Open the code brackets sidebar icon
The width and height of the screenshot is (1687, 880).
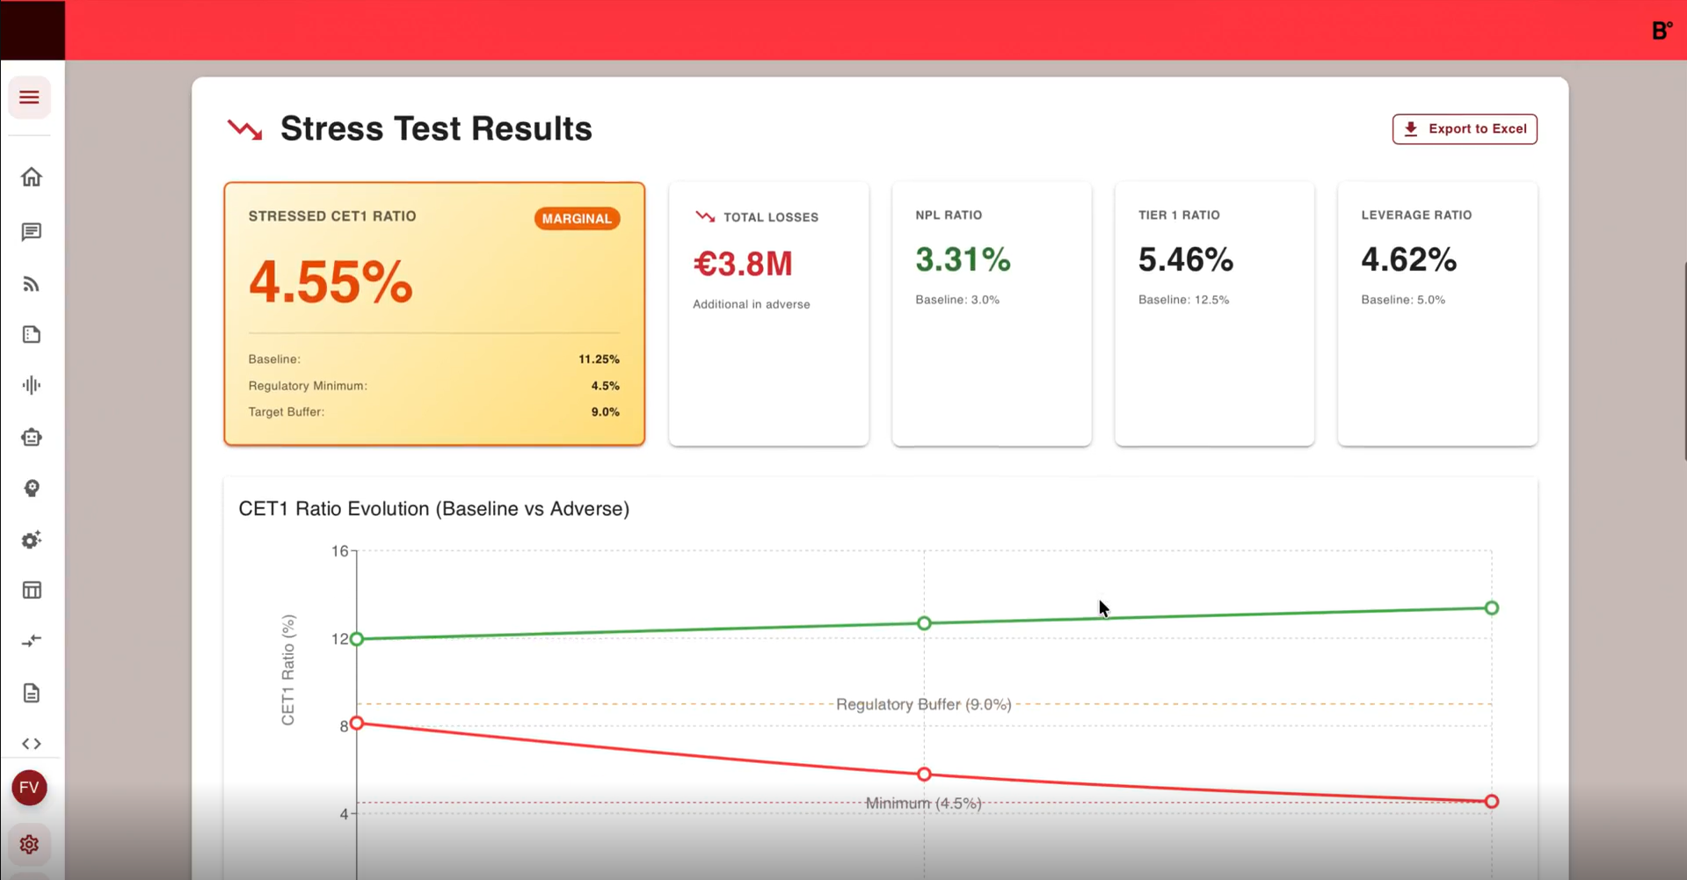tap(32, 744)
